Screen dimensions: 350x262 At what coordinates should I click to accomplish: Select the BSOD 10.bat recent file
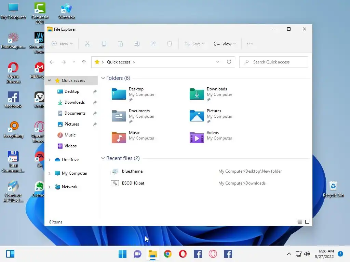coord(133,183)
